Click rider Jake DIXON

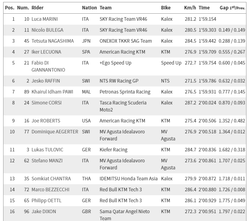pyautogui.click(x=43, y=212)
